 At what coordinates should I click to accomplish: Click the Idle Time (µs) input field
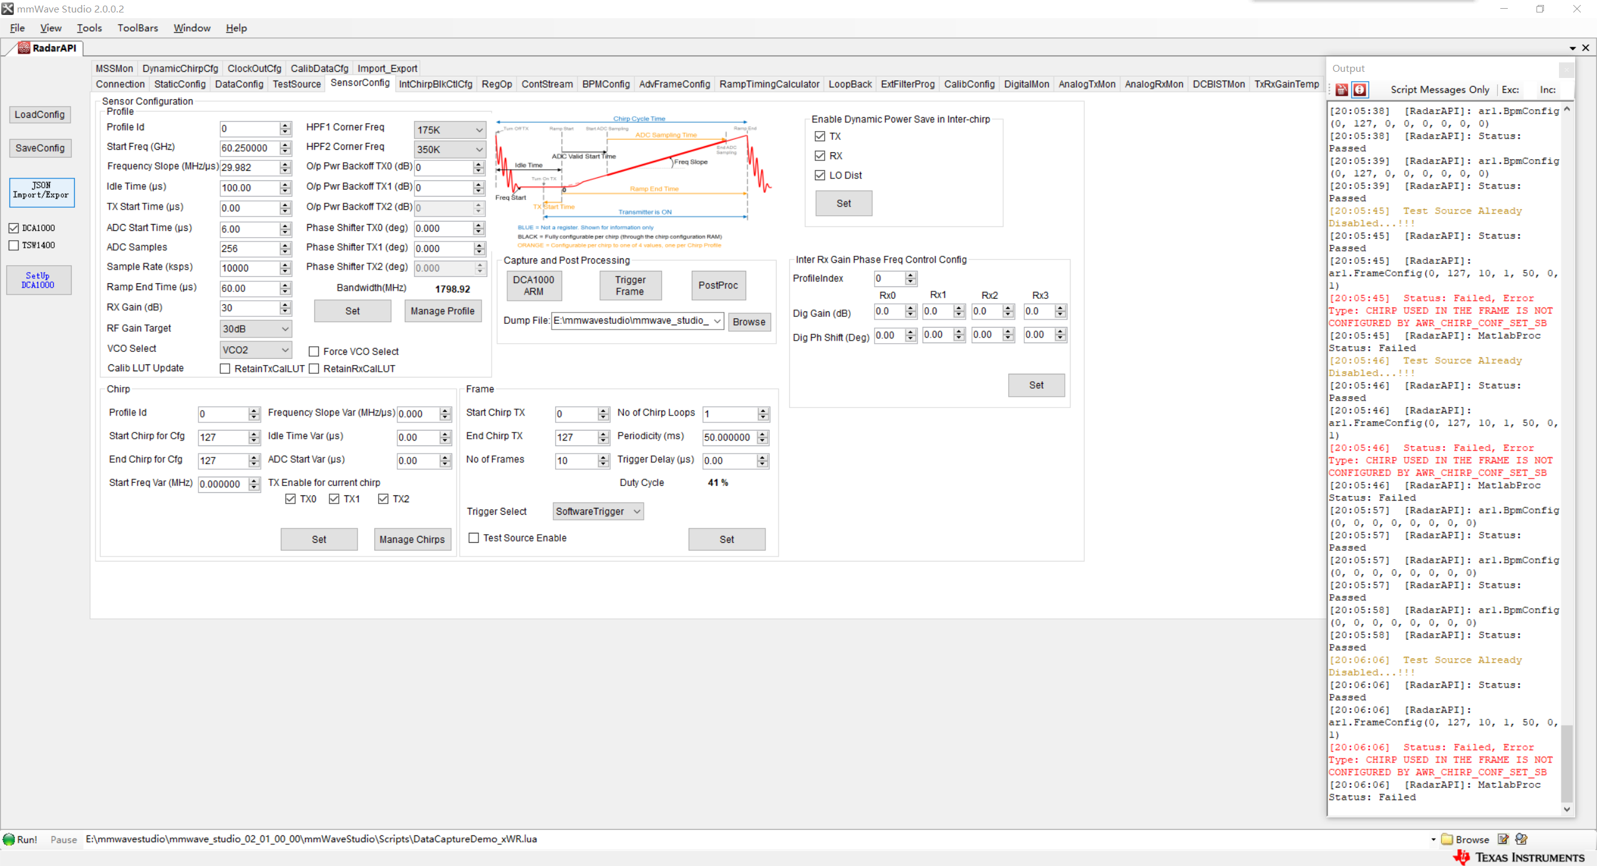250,188
